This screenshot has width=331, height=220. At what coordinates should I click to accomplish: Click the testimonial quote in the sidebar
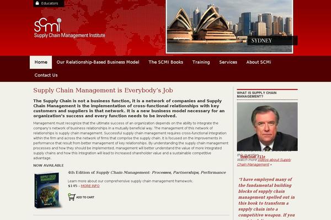(x=267, y=199)
